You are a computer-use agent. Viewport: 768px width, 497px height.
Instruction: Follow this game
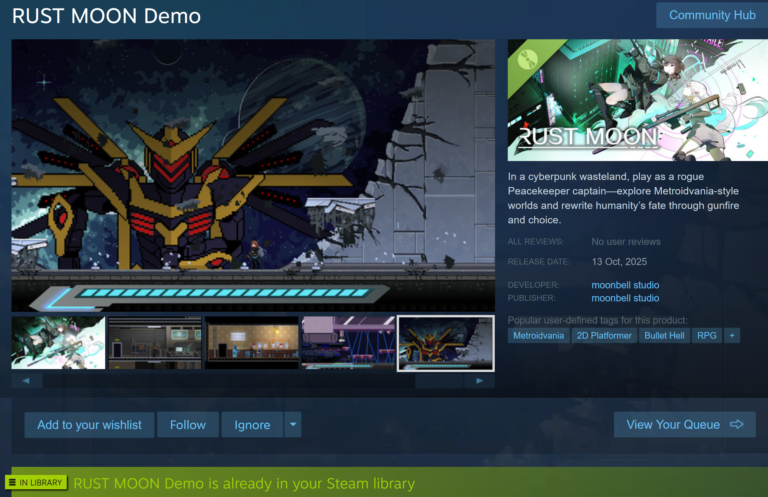pos(188,425)
